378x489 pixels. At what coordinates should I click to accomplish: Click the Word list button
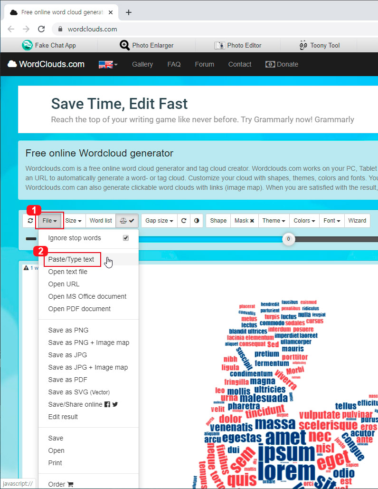point(101,221)
